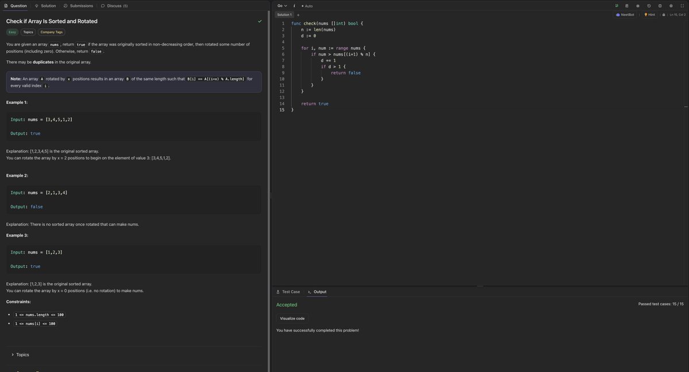
Task: Switch to the Test Case tab
Action: pyautogui.click(x=288, y=292)
